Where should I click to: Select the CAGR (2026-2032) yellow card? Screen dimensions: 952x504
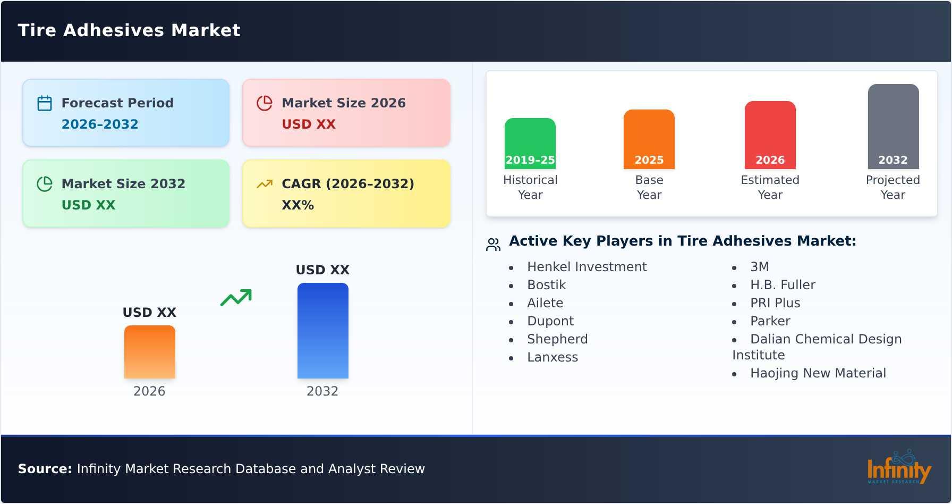(346, 194)
